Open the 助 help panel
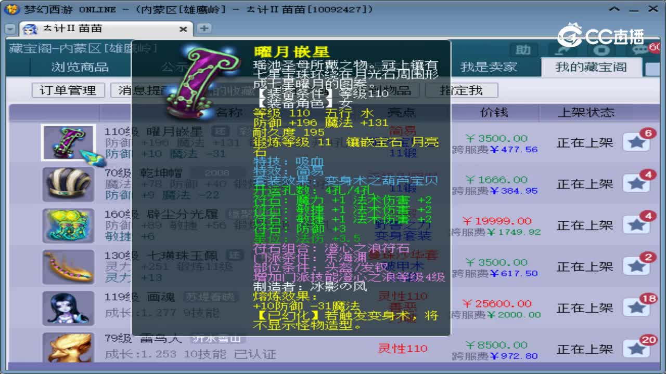Image resolution: width=666 pixels, height=374 pixels. (523, 50)
